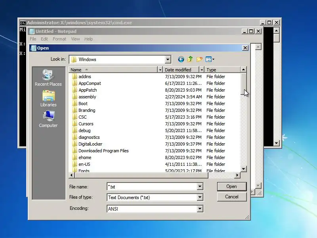Select the DigitalLocker folder icon

[x=75, y=144]
